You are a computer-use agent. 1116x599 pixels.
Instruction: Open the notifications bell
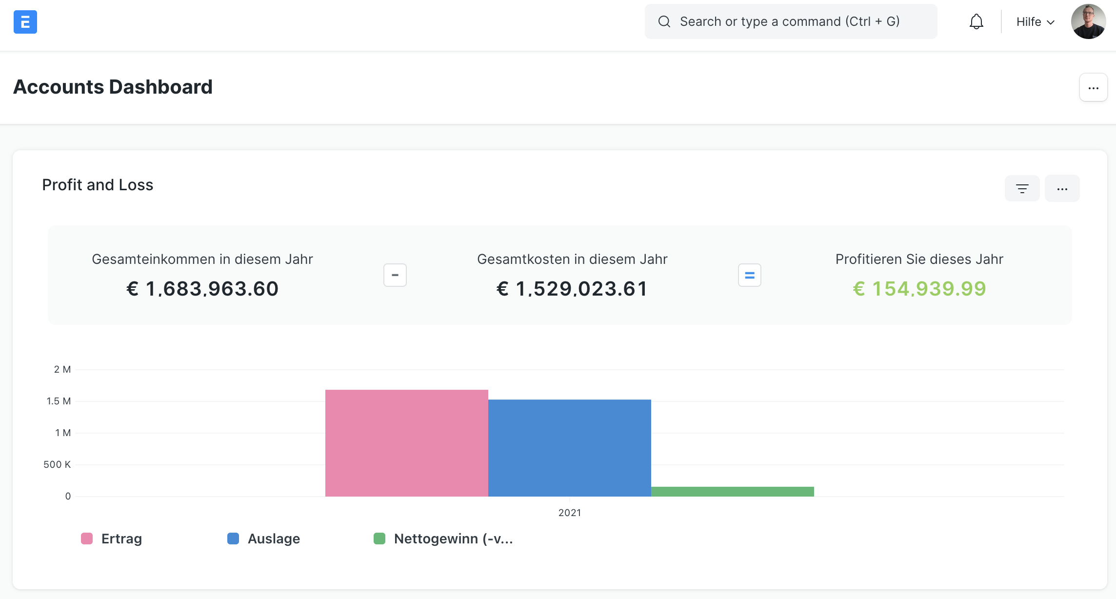[976, 22]
